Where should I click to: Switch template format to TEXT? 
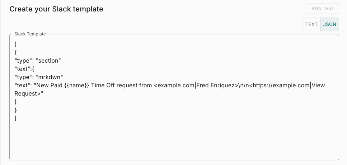pyautogui.click(x=311, y=24)
